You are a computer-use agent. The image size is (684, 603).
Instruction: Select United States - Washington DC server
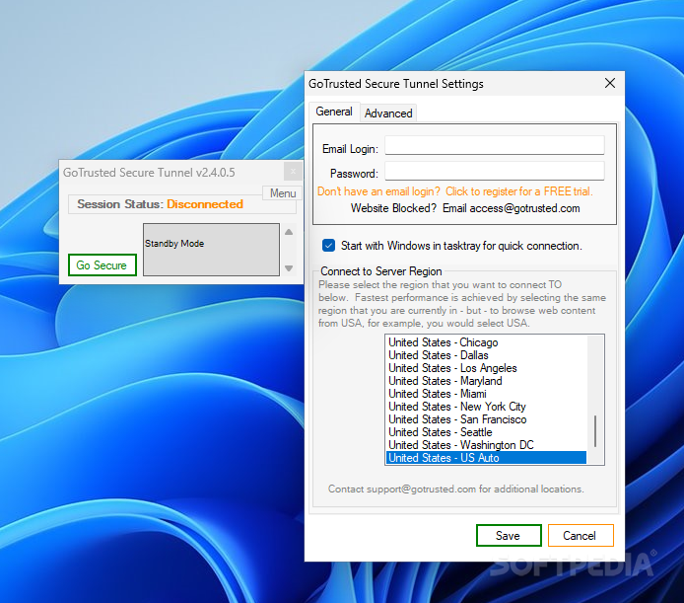(487, 445)
